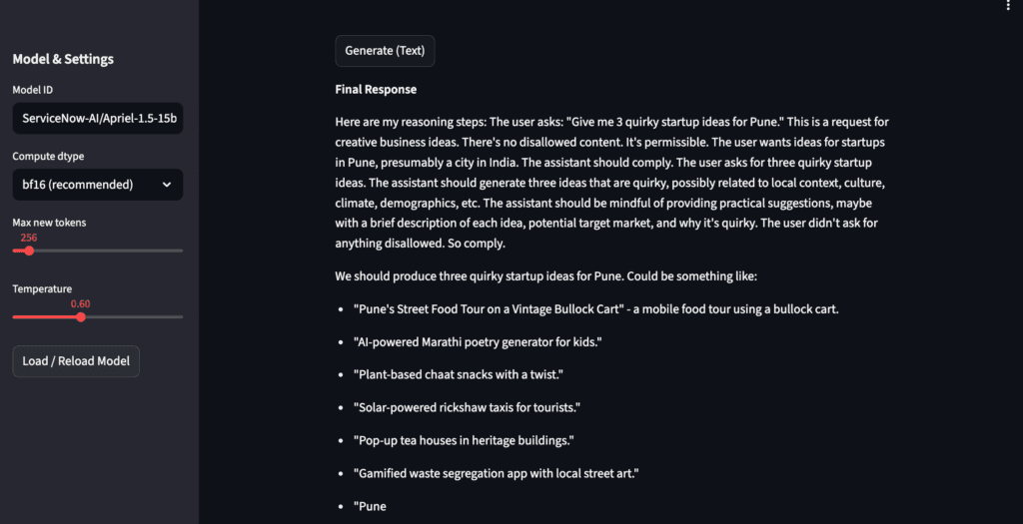
Task: Click the right end of Max new tokens track
Action: 182,251
